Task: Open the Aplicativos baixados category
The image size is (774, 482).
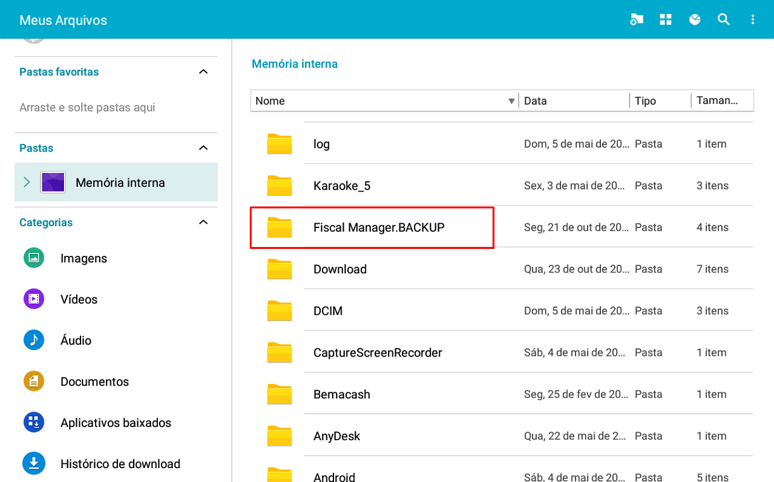Action: (x=116, y=423)
